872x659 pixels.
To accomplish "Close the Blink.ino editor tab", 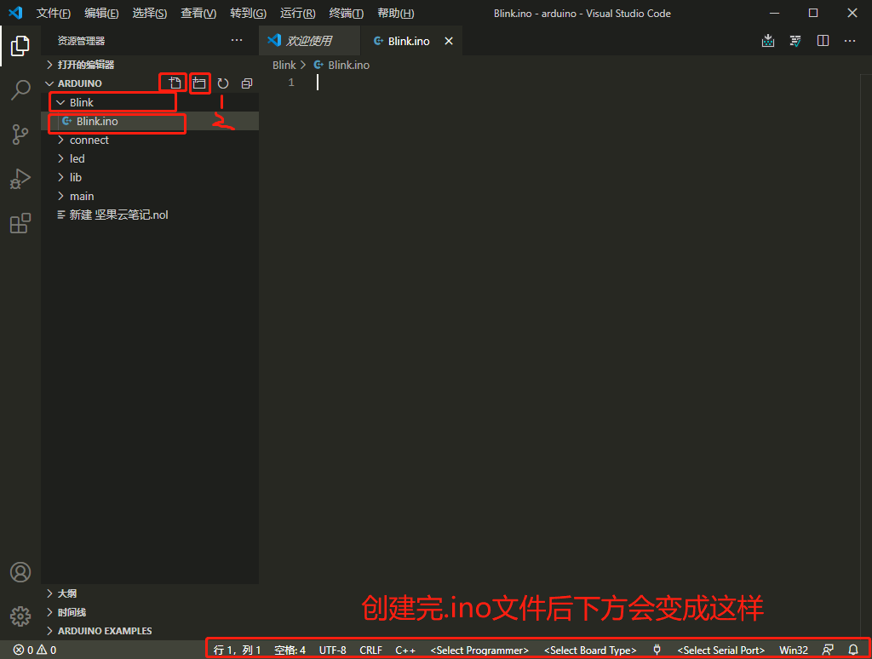I will [x=449, y=41].
